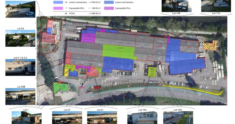
Task: Click the solid pink Copropriété AFUL swatch
Action: coord(58,8)
